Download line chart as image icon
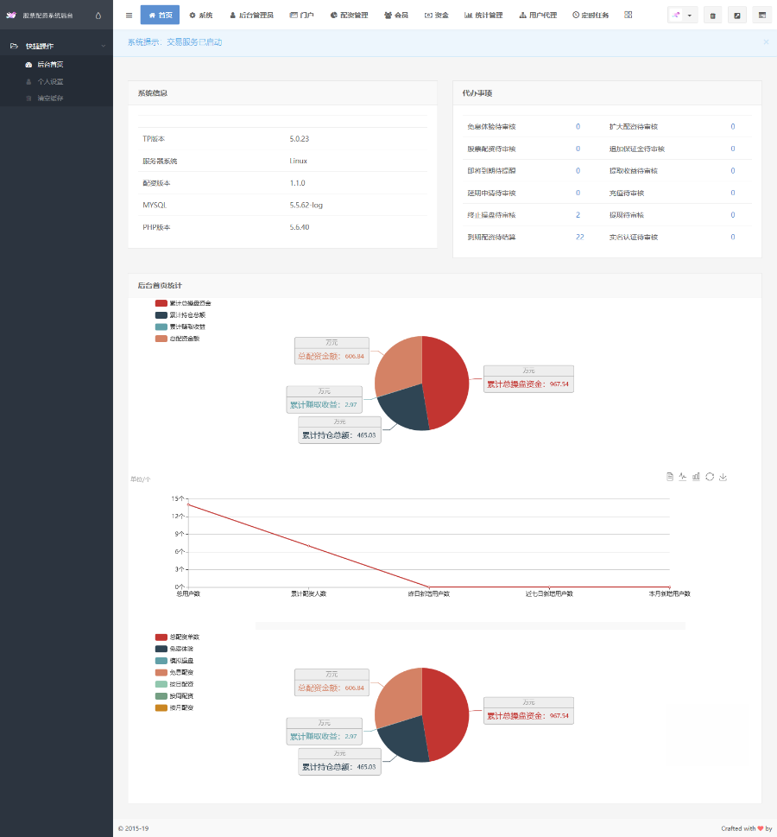 click(x=723, y=476)
